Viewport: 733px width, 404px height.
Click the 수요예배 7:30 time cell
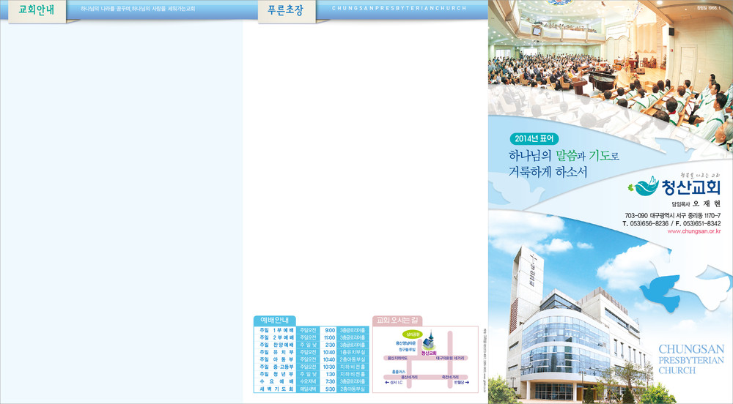tap(330, 381)
